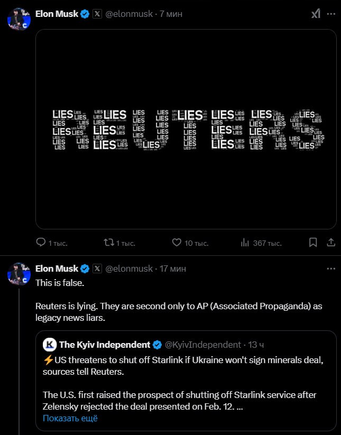
Task: Click @elonmusk handle in second post
Action: 129,269
